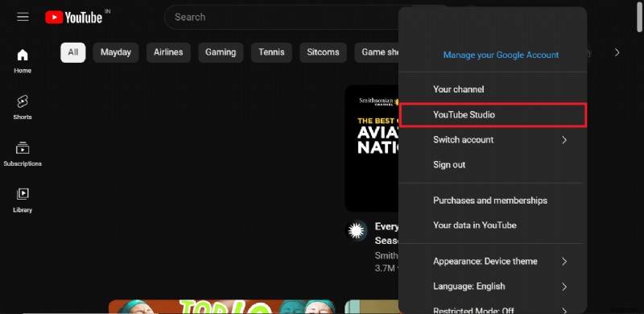Screen dimensions: 644x314
Task: Open Subscriptions in the sidebar
Action: point(23,154)
